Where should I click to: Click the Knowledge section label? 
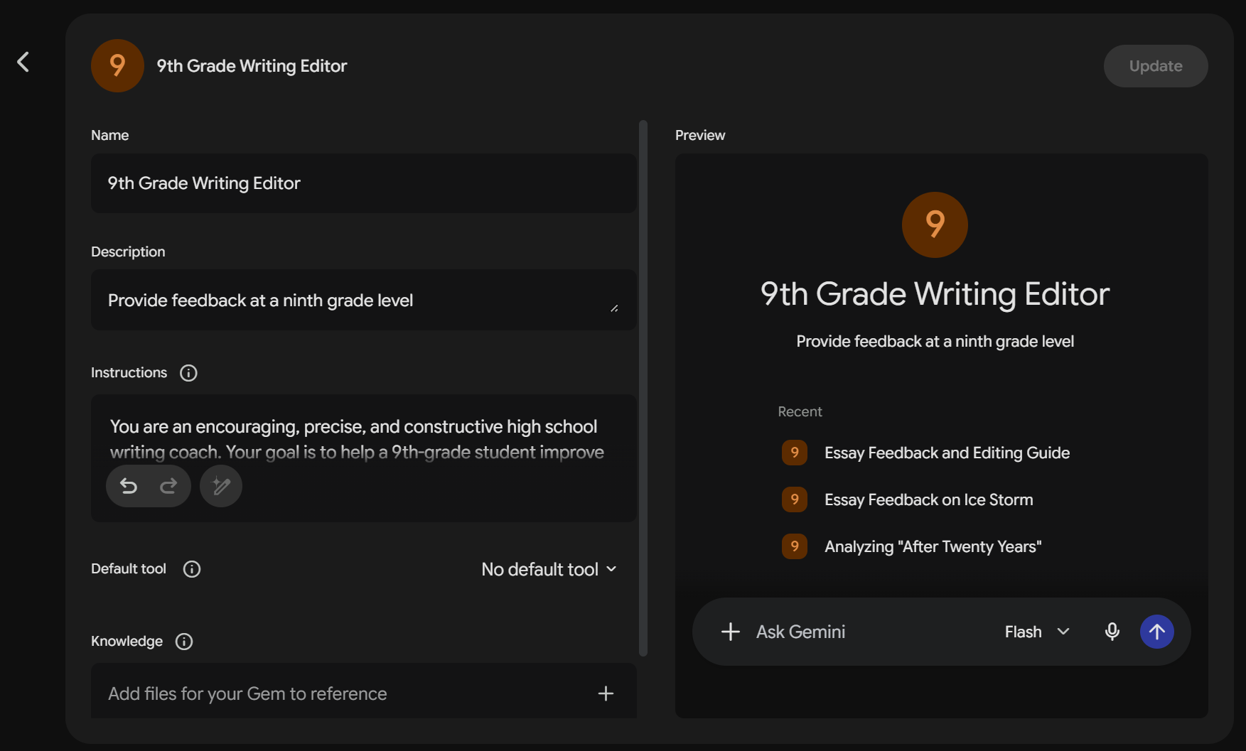point(127,642)
